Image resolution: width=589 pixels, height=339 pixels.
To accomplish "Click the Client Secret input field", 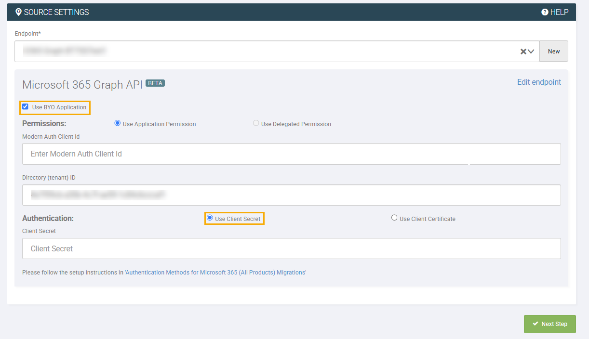I will (292, 248).
